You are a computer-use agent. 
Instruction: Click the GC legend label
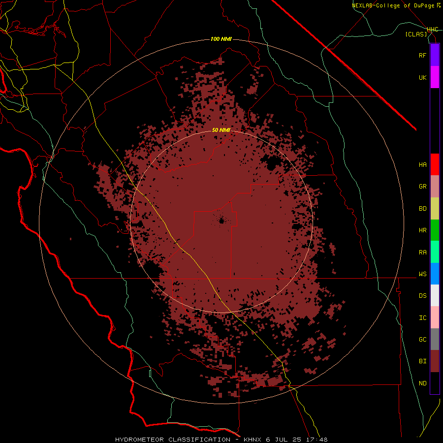pos(422,339)
